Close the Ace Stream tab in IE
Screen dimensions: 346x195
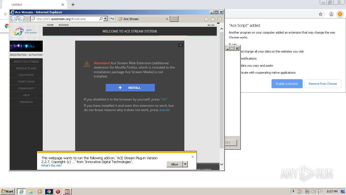(x=167, y=19)
